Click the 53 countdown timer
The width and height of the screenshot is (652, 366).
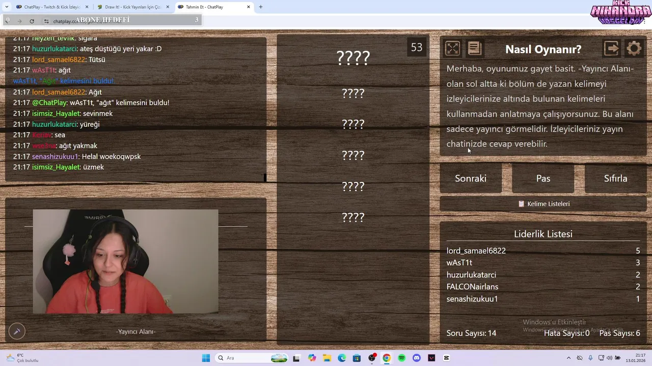point(417,47)
